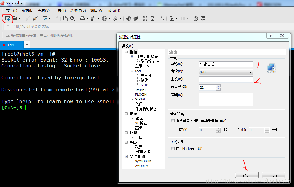
Task: Open dropdown arrow beside print icon
Action: click(87, 18)
